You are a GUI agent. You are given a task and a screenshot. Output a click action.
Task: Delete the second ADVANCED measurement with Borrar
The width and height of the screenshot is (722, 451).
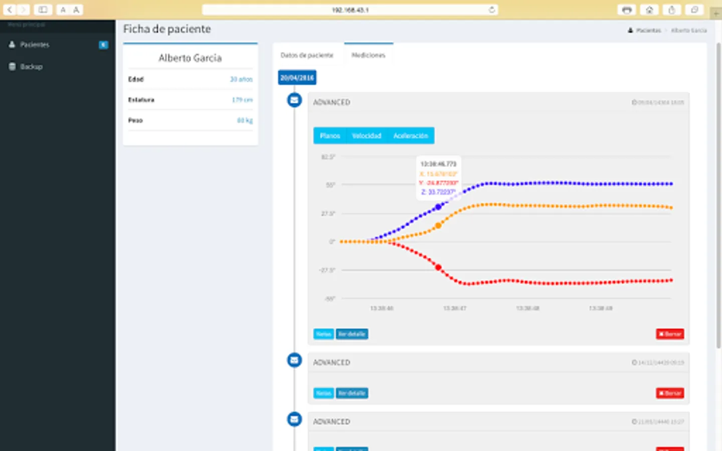tap(670, 393)
